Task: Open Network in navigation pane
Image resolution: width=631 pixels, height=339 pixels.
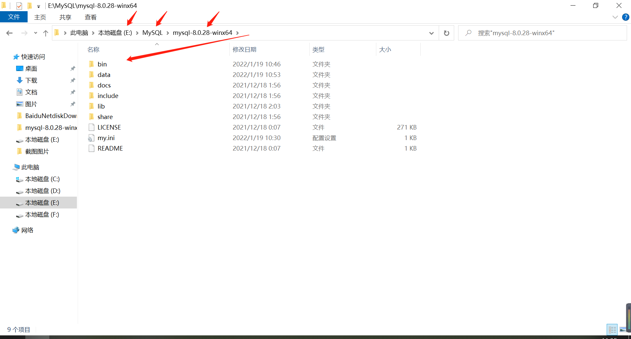Action: [x=27, y=230]
